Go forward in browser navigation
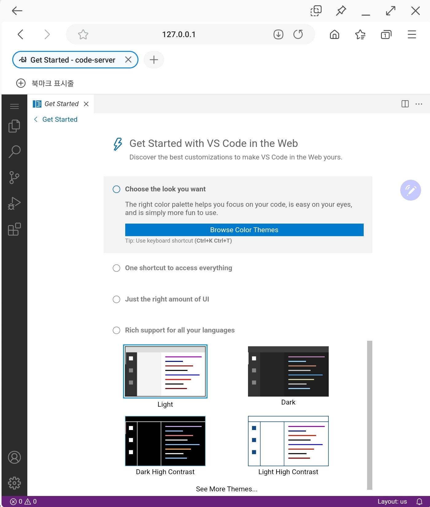The height and width of the screenshot is (507, 430). tap(47, 34)
